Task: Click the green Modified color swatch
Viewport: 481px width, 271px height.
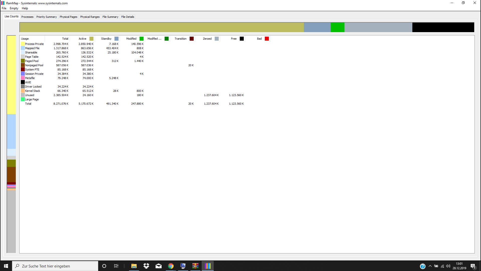Action: pyautogui.click(x=142, y=39)
